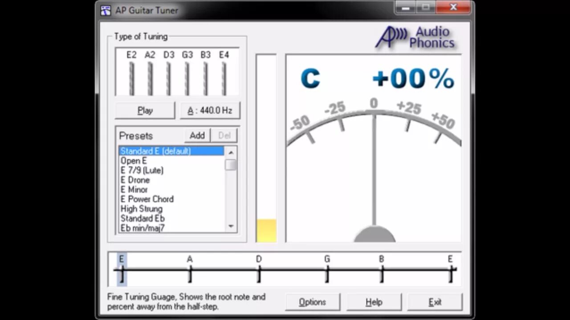
Task: Click the B marker on string gauge
Action: coord(382,269)
